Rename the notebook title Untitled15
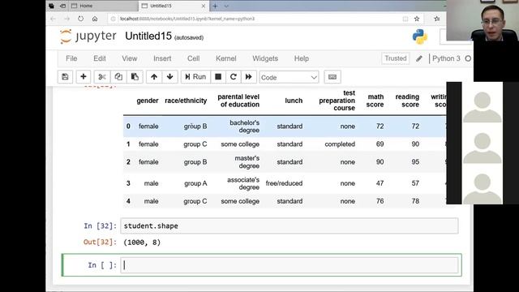This screenshot has height=292, width=519. click(x=148, y=36)
